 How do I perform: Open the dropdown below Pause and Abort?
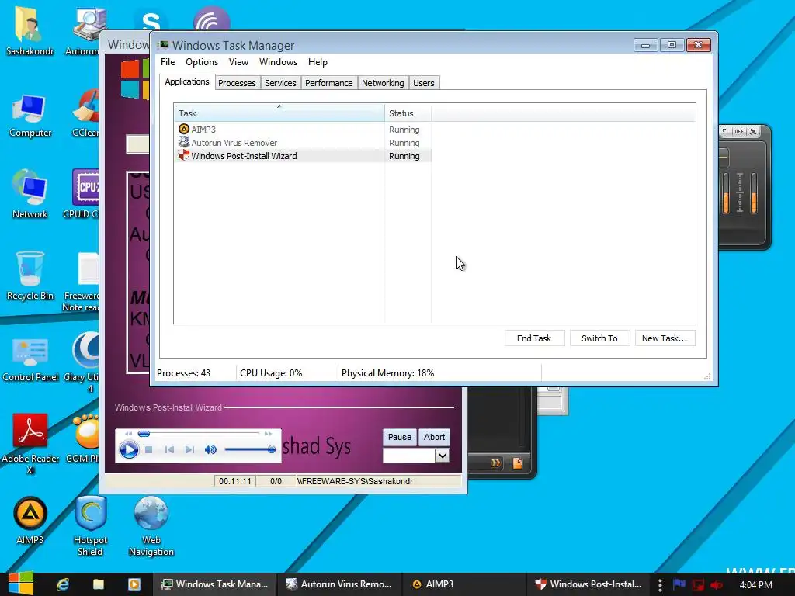pos(442,455)
